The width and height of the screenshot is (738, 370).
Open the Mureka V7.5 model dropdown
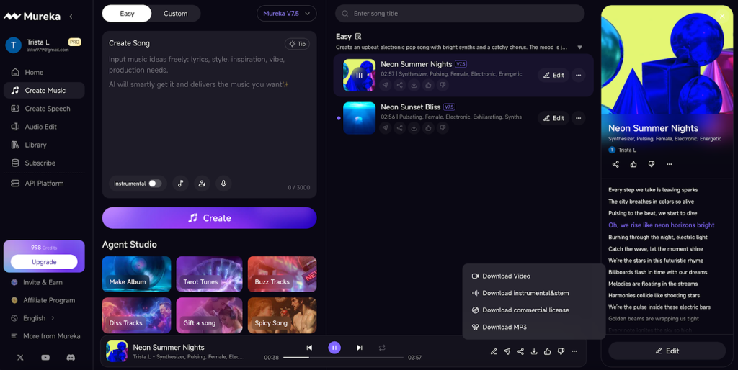[x=286, y=14]
